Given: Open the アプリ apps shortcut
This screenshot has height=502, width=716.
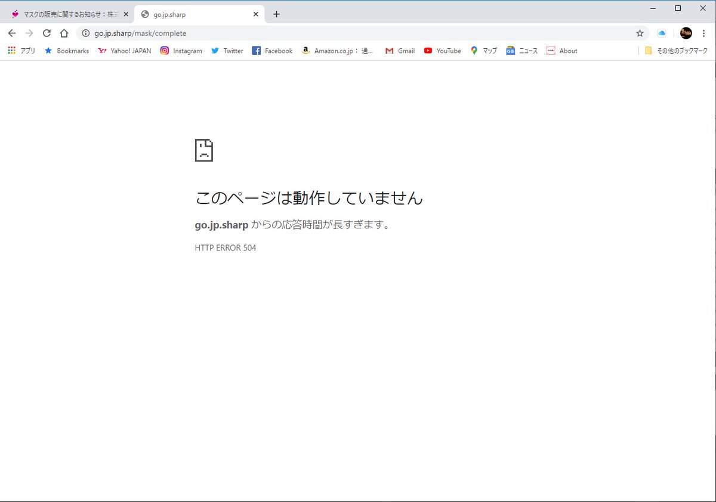Looking at the screenshot, I should (21, 51).
